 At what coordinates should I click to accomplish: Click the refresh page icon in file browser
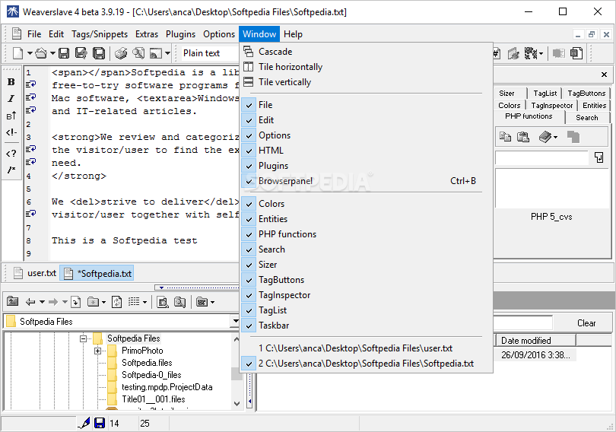(x=116, y=302)
